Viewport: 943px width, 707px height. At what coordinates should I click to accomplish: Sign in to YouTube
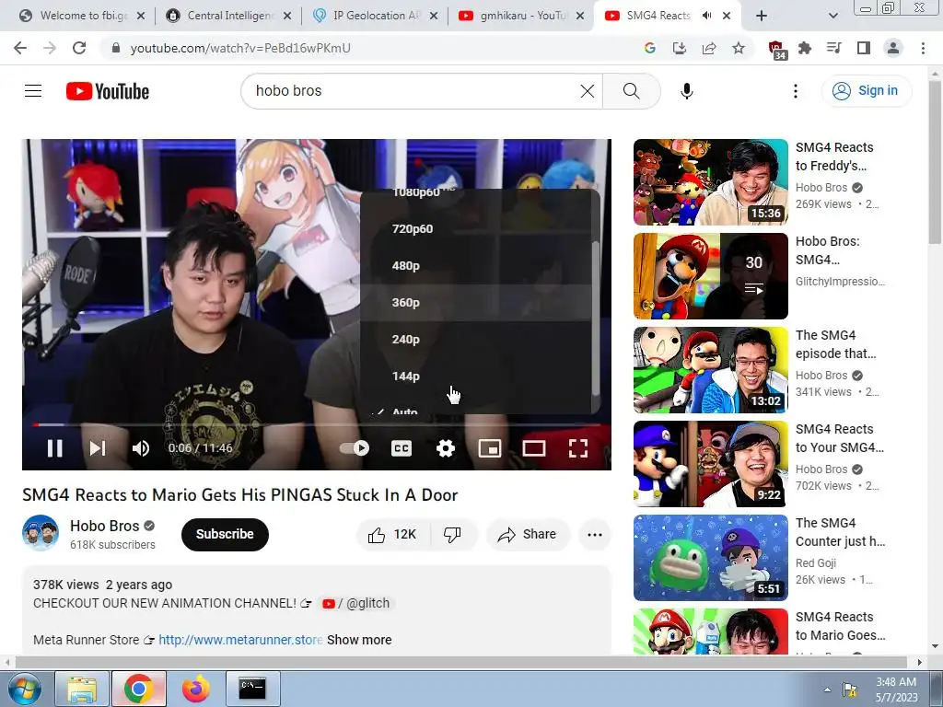[867, 91]
